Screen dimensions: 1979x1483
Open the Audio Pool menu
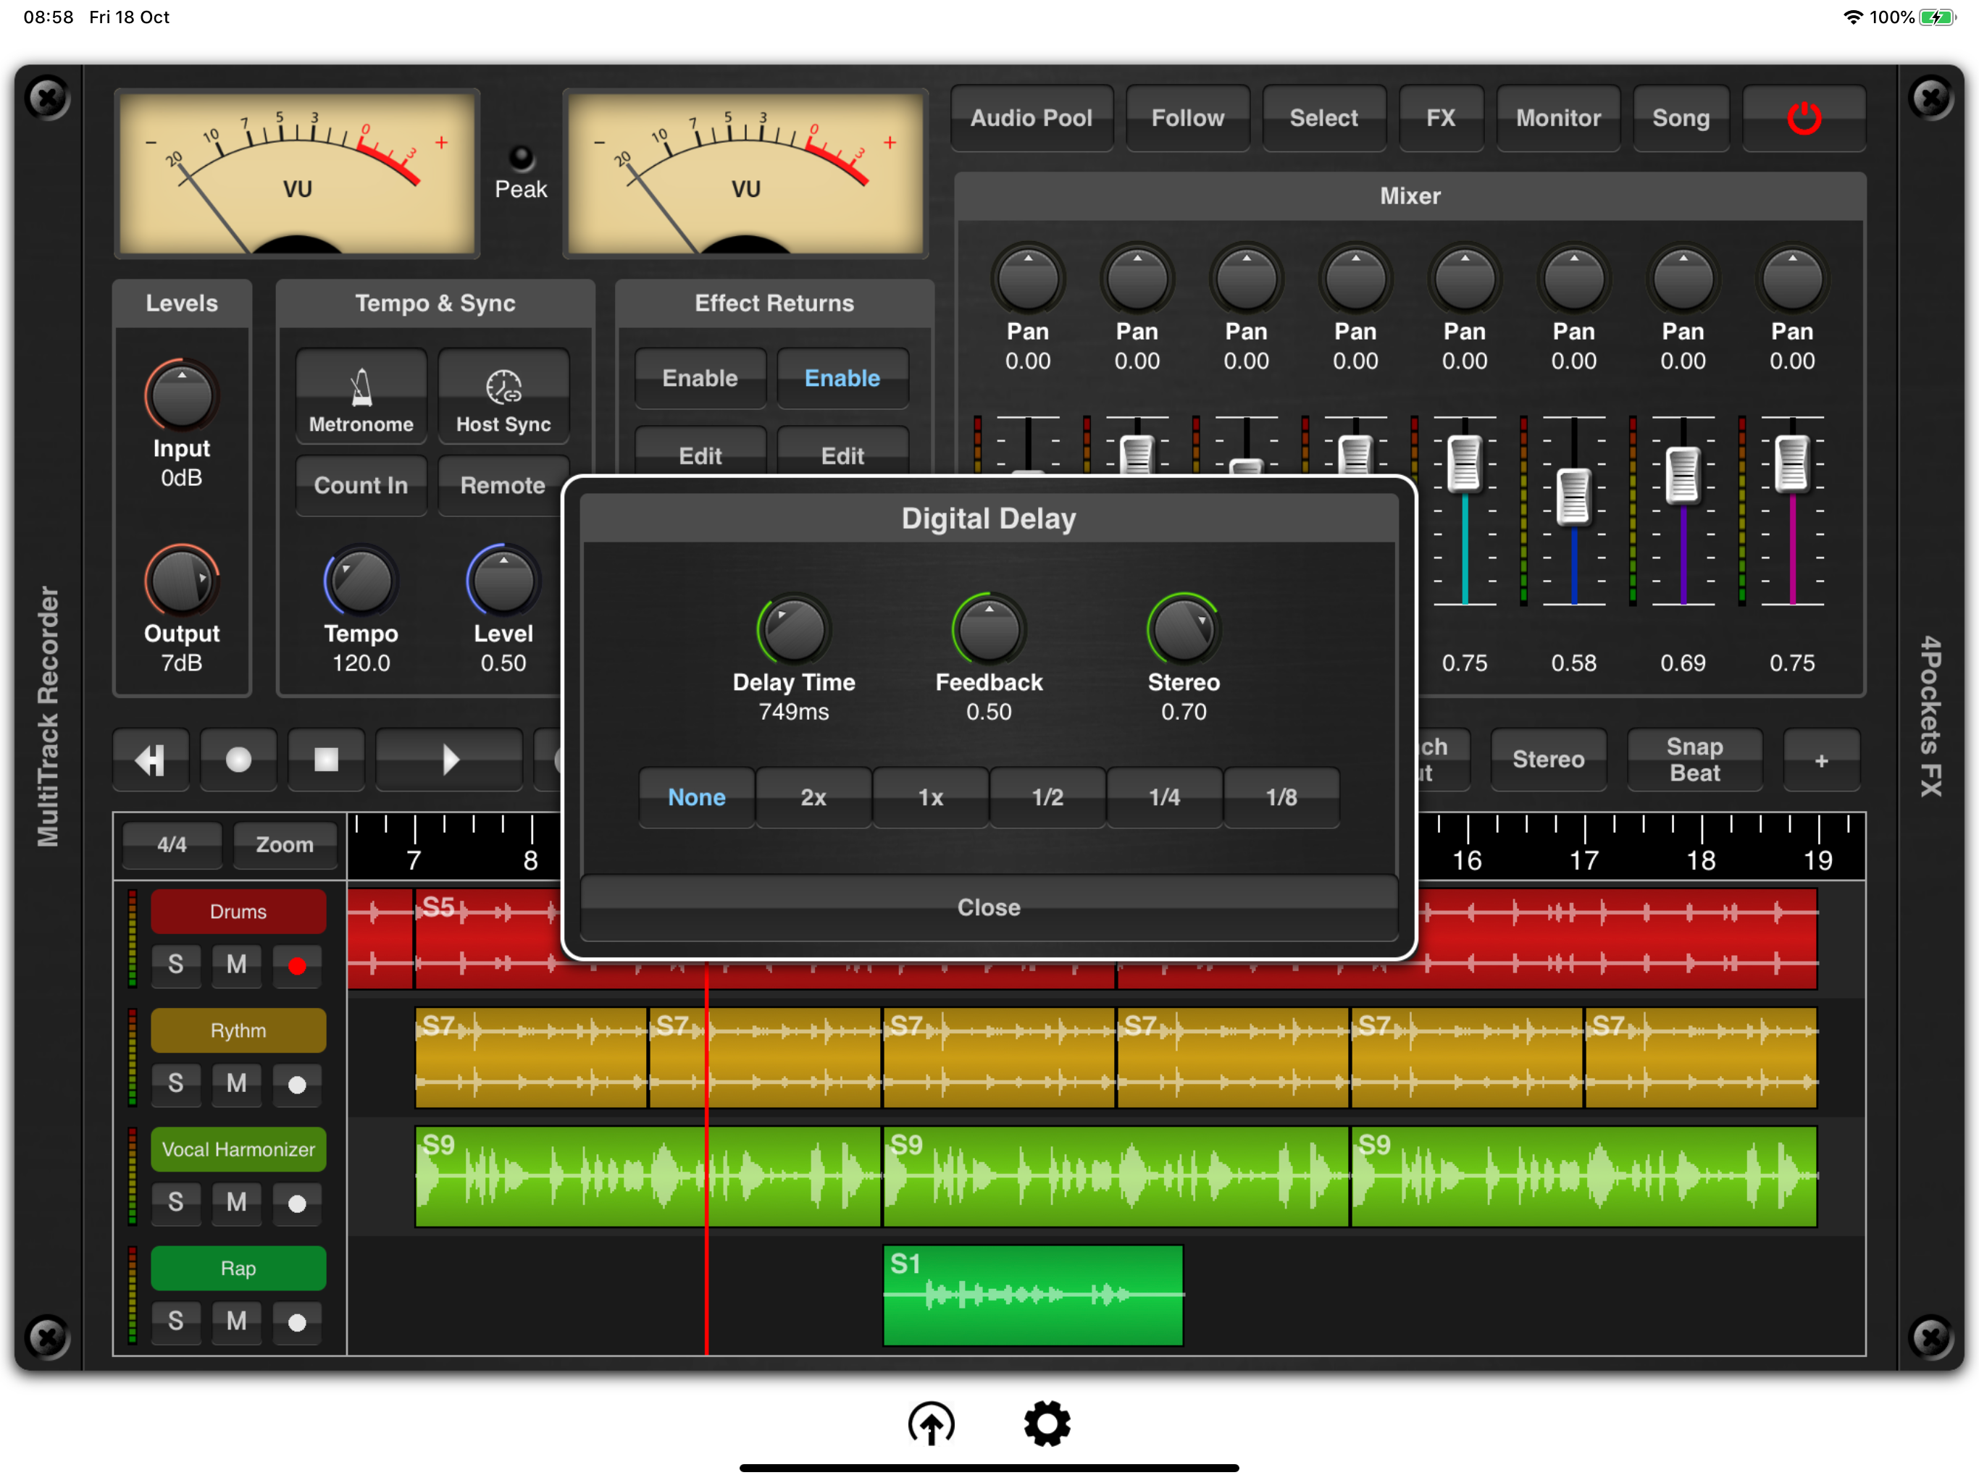click(1031, 118)
